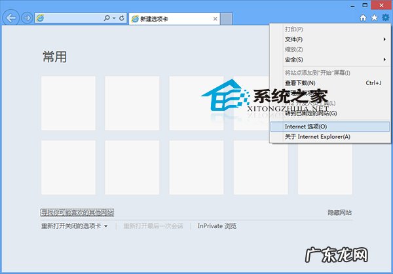
Task: Click the Forward navigation arrow button
Action: 27,18
